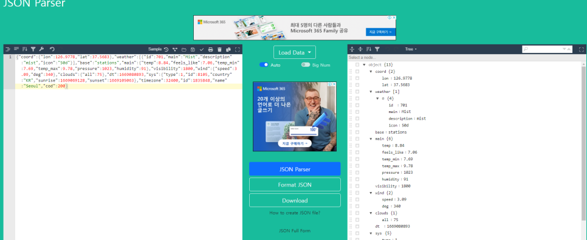Click the filter funnel icon in left editor toolbar
The image size is (587, 240).
click(x=33, y=49)
